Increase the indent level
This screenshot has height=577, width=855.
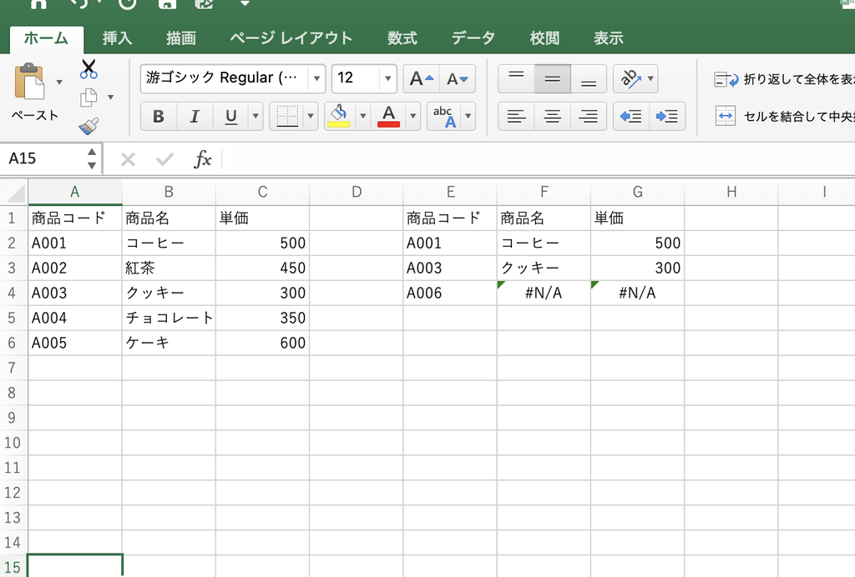[x=667, y=116]
